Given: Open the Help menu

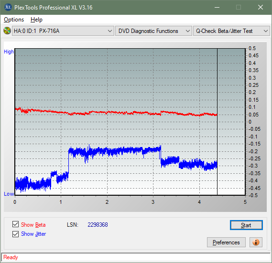Looking at the screenshot, I should point(36,20).
